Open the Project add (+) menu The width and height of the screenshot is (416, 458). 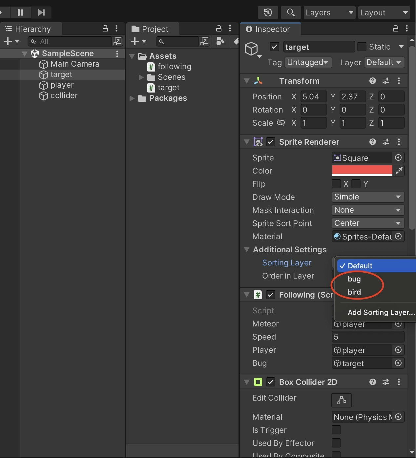coord(138,41)
